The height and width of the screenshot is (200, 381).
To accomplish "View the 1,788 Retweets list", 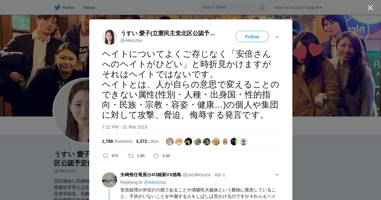I will pyautogui.click(x=117, y=141).
